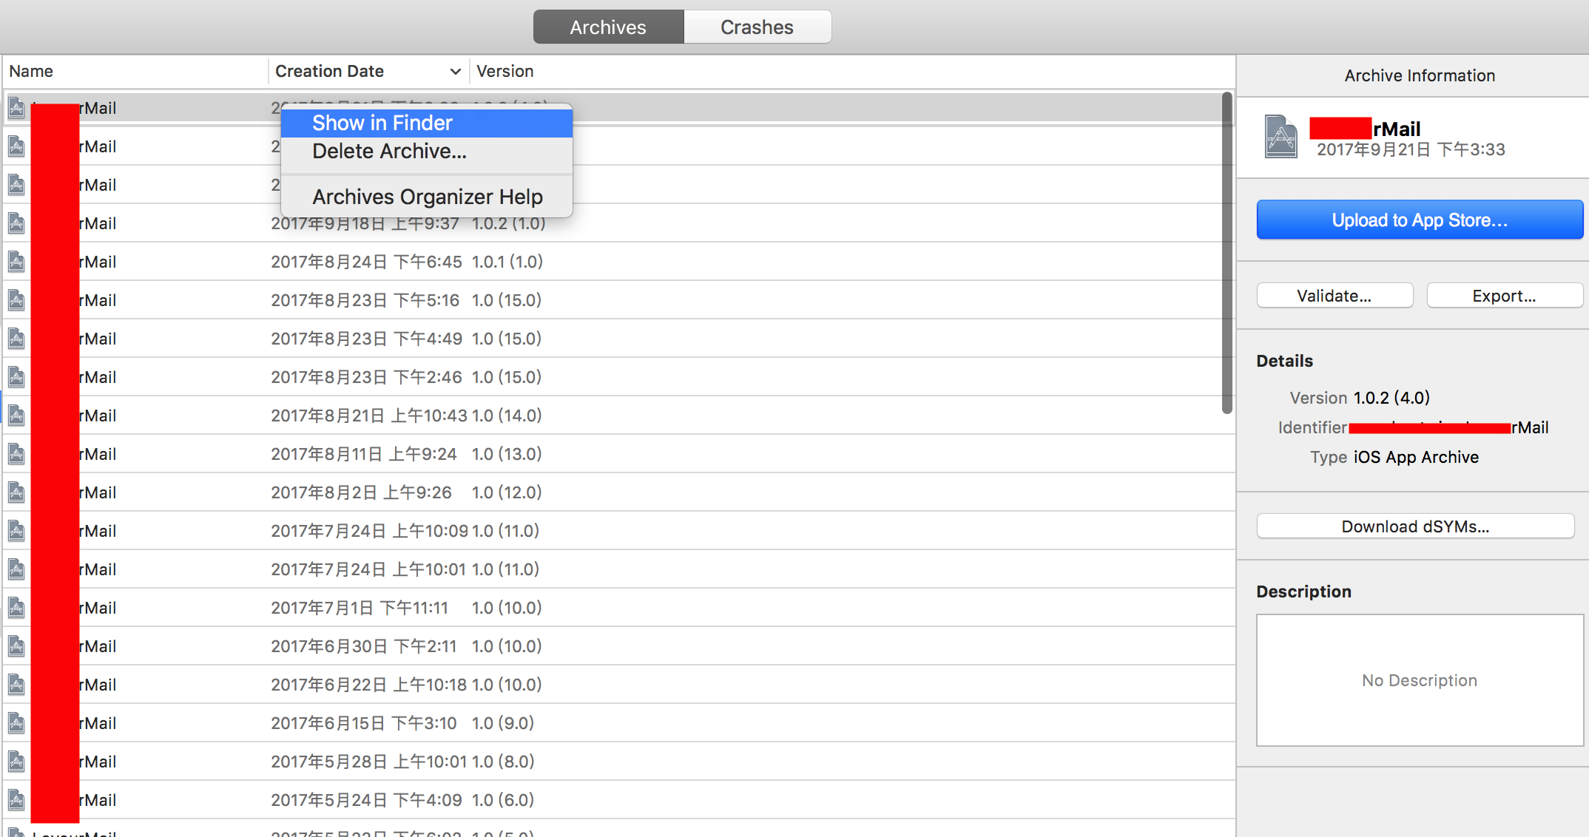Open Archives Organizer Help menu entry
The width and height of the screenshot is (1589, 837).
(x=427, y=197)
